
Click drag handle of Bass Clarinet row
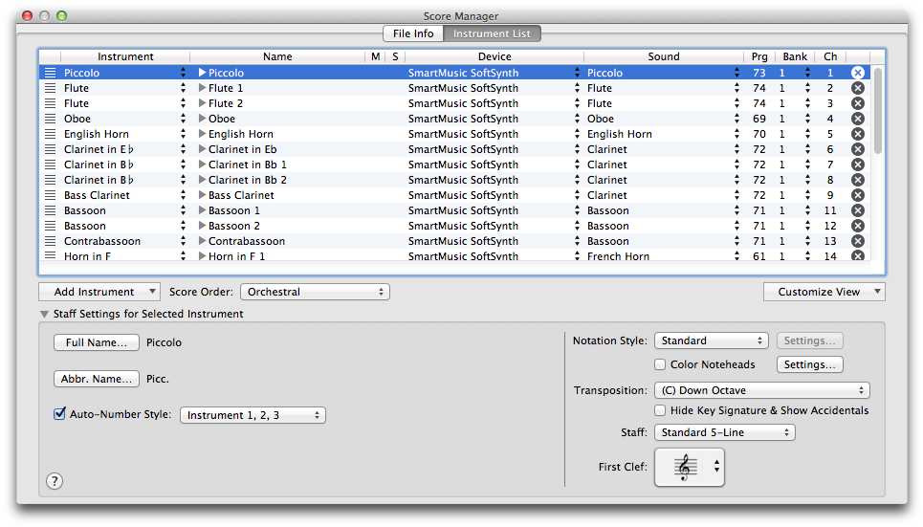[x=51, y=195]
